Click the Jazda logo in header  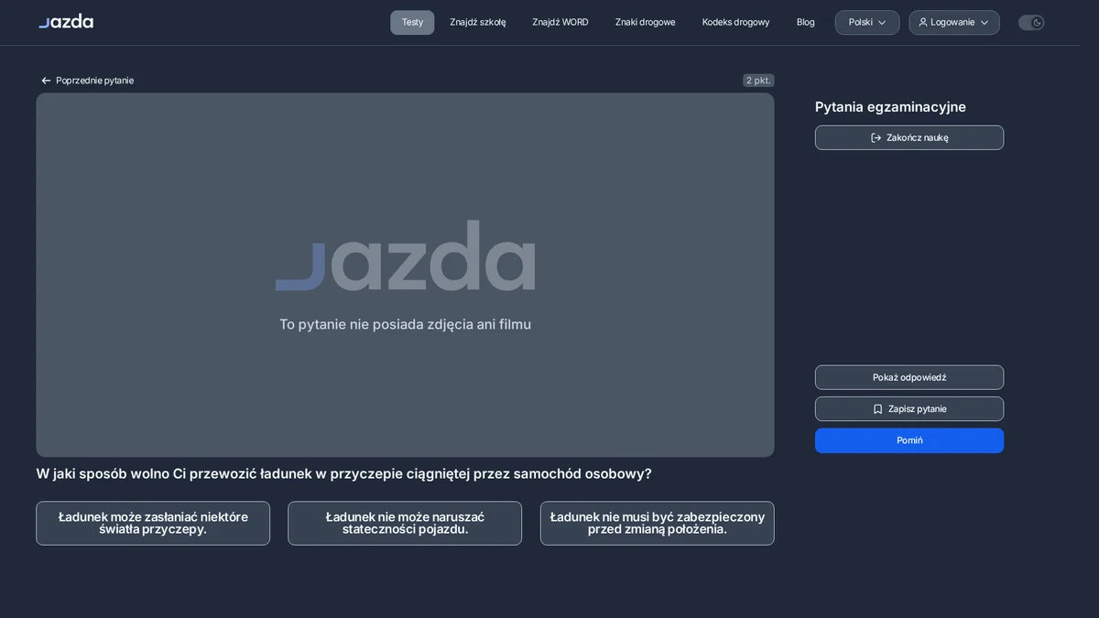pos(66,21)
